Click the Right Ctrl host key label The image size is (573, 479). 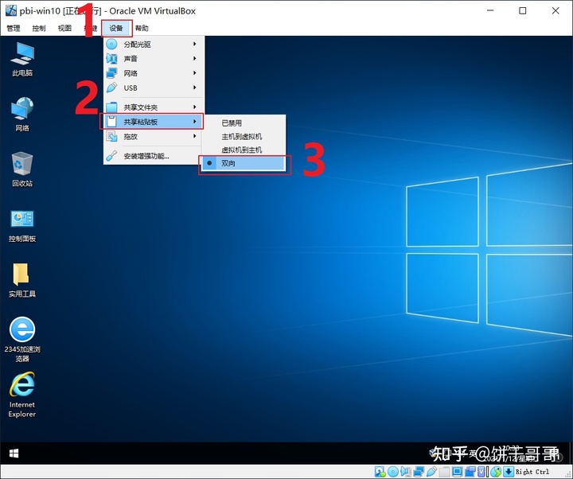532,472
